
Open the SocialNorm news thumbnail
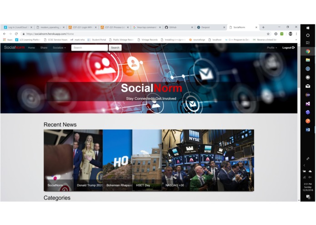click(x=59, y=160)
